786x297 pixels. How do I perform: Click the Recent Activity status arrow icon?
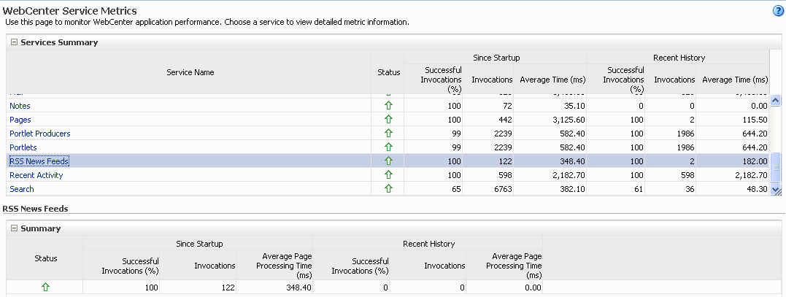(388, 175)
